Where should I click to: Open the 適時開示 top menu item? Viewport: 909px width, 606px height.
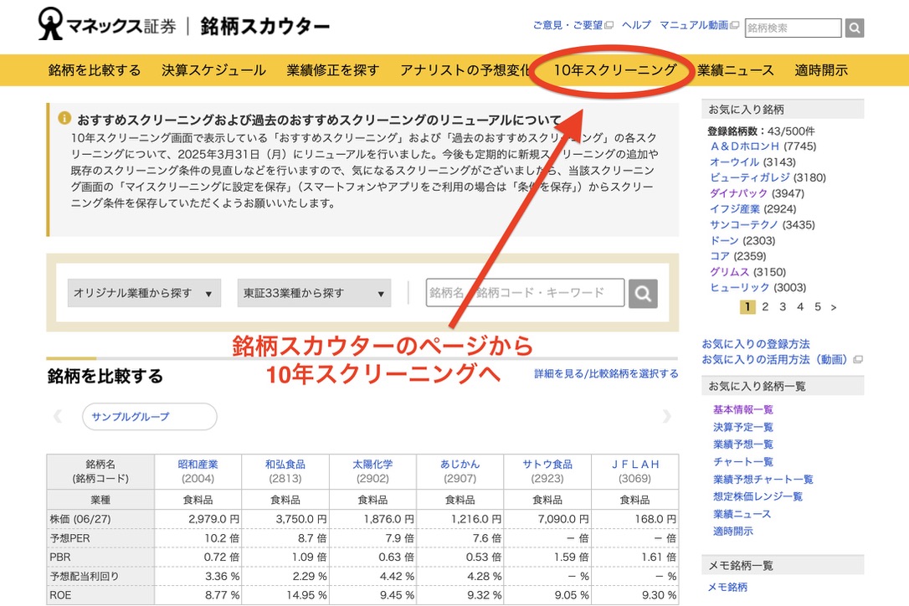click(821, 70)
